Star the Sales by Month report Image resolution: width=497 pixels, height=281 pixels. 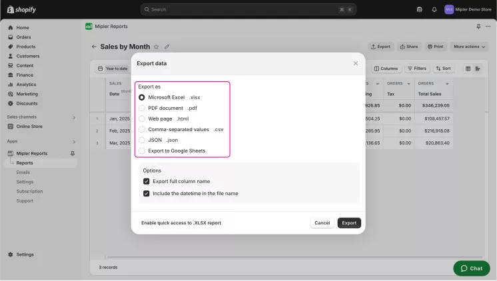pyautogui.click(x=157, y=47)
